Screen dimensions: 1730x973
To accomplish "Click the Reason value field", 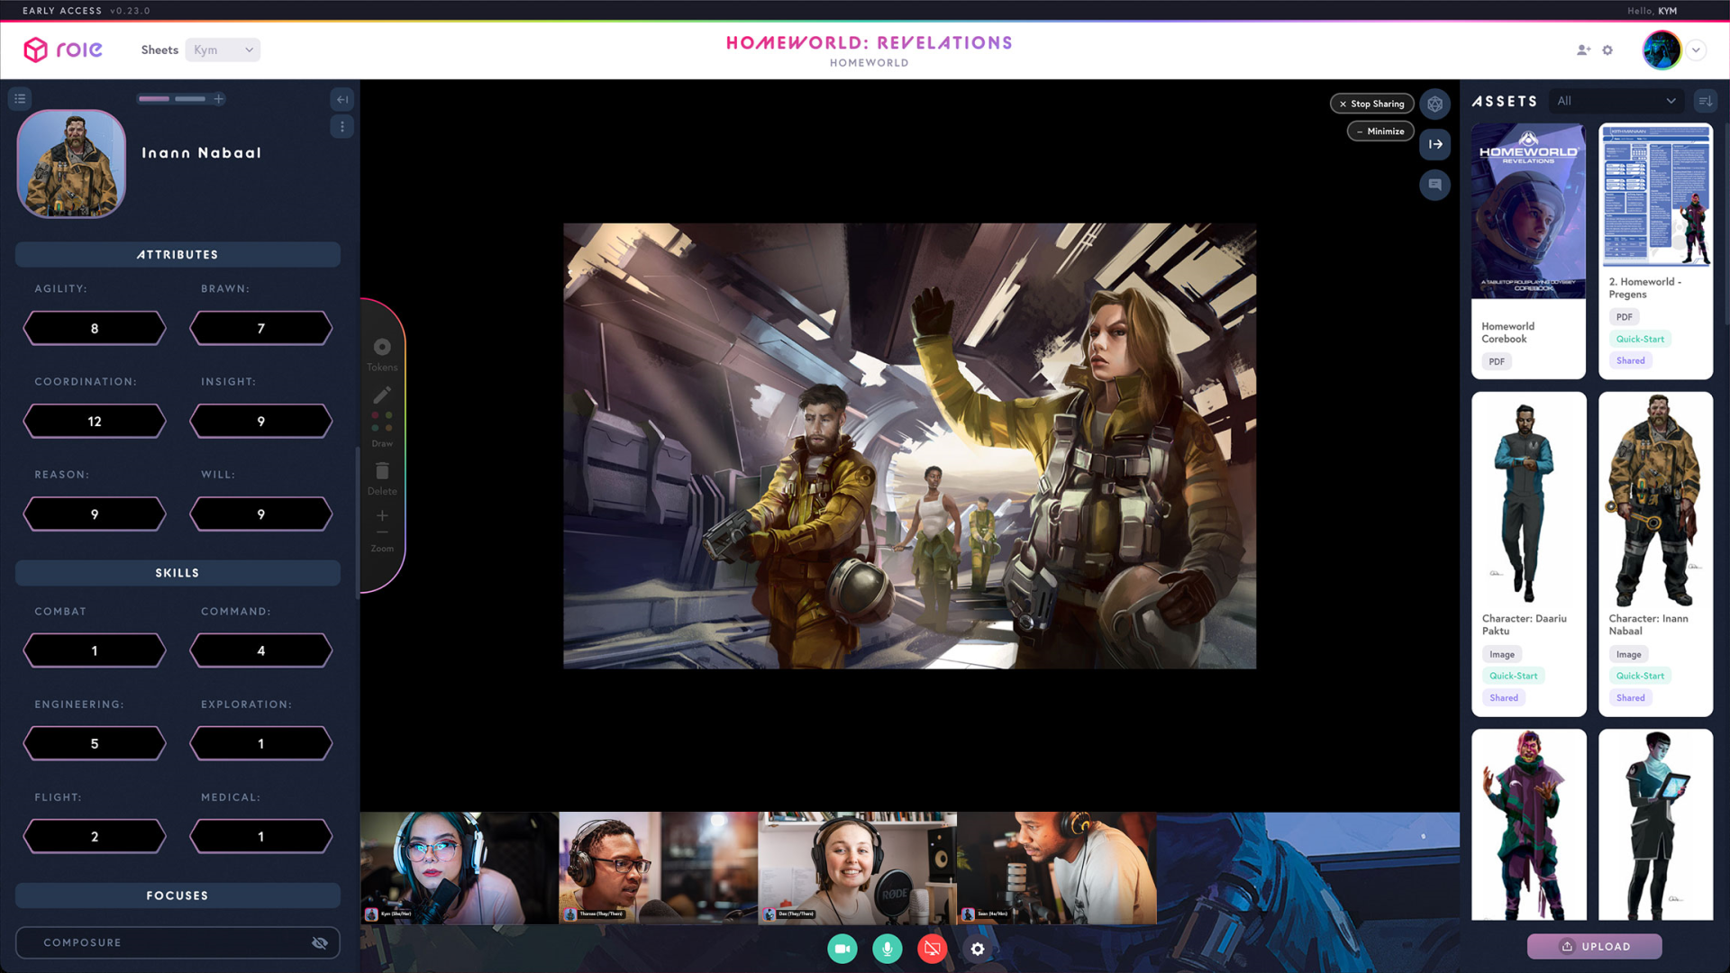I will click(x=95, y=514).
